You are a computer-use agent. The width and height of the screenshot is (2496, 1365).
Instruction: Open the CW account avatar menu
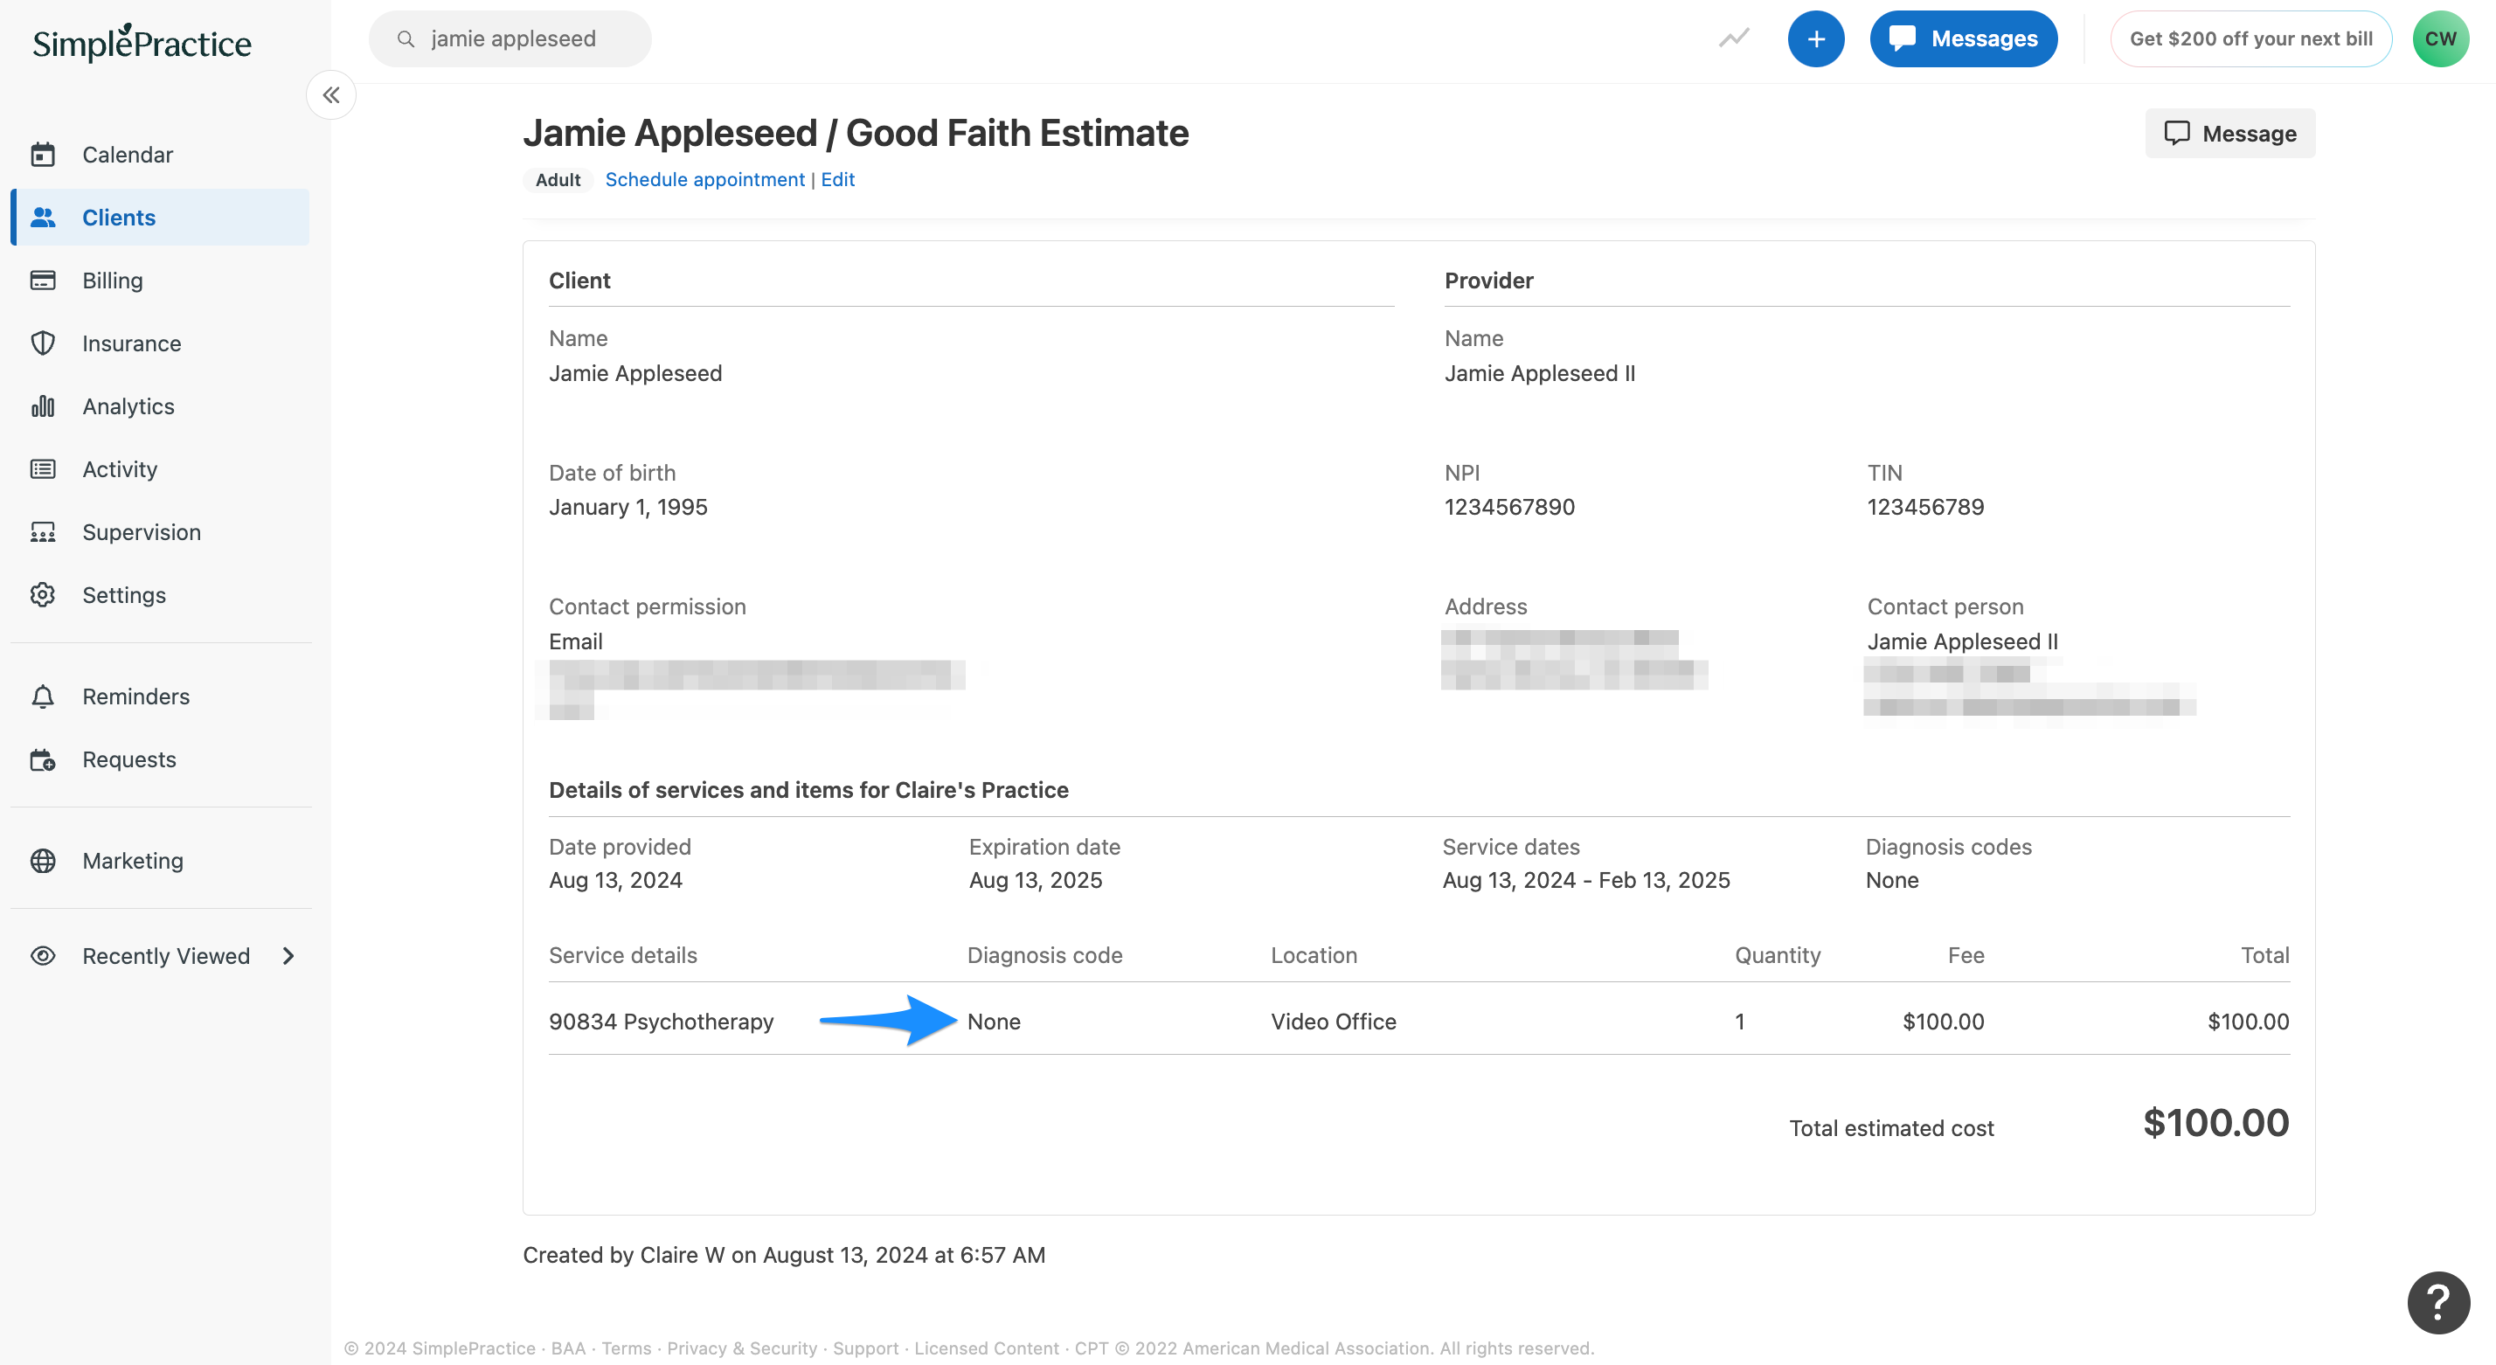click(x=2441, y=38)
